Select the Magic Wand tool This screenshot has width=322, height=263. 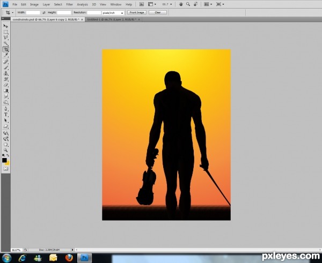tap(5, 43)
